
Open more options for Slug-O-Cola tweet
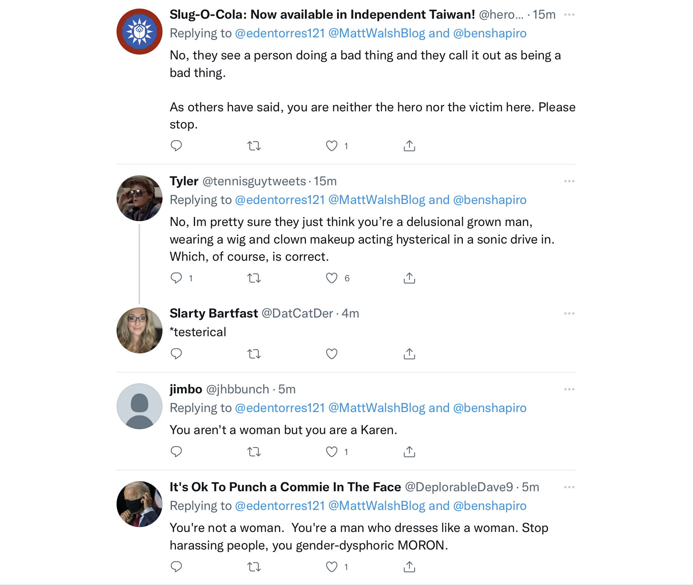(569, 15)
